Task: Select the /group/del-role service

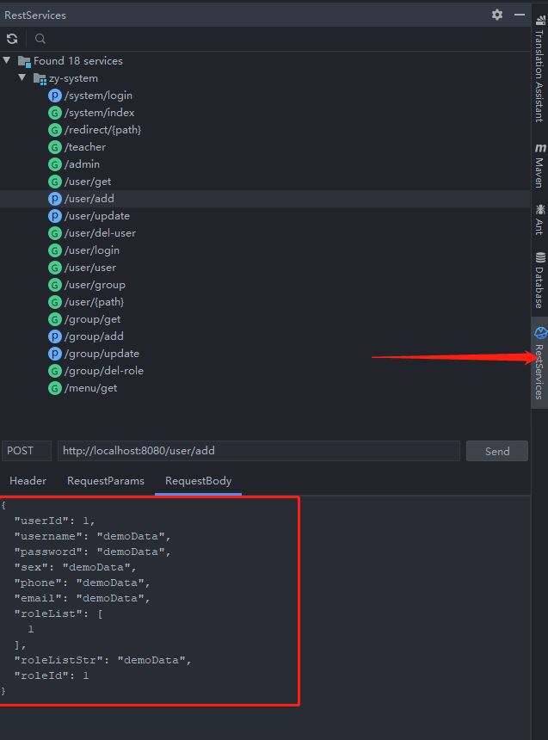Action: click(x=104, y=371)
